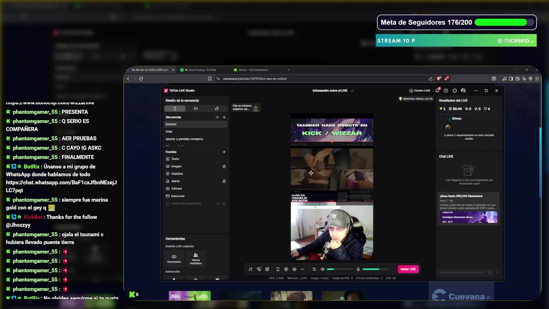Expand the Grabación de pantalla source chevron
549x309 pixels.
tap(218, 203)
